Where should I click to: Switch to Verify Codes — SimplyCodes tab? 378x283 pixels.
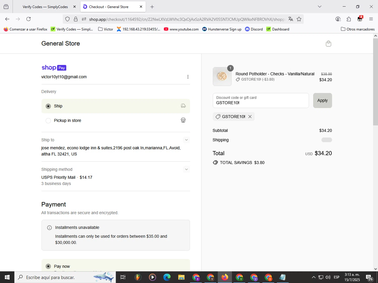[45, 7]
